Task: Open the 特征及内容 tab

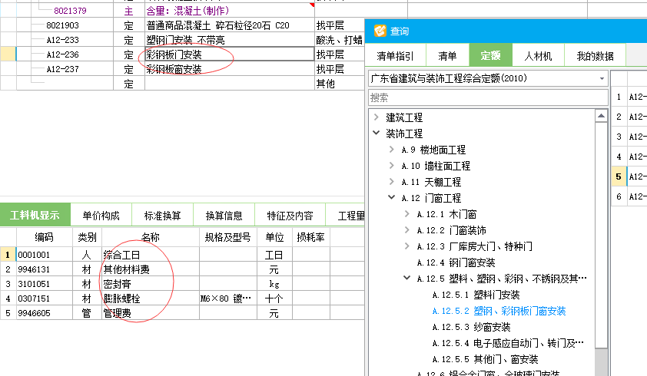Action: coord(290,216)
